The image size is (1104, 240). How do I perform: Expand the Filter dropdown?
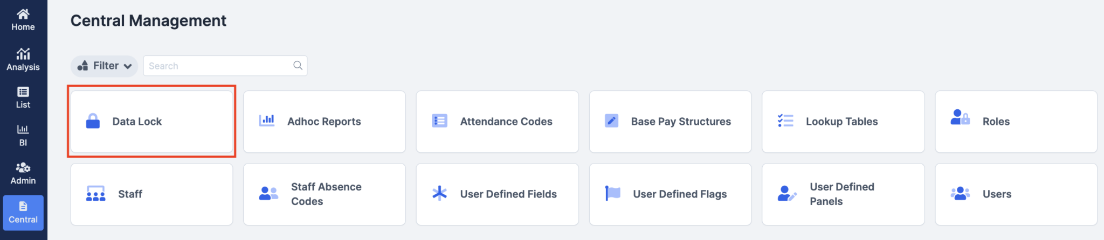[105, 66]
